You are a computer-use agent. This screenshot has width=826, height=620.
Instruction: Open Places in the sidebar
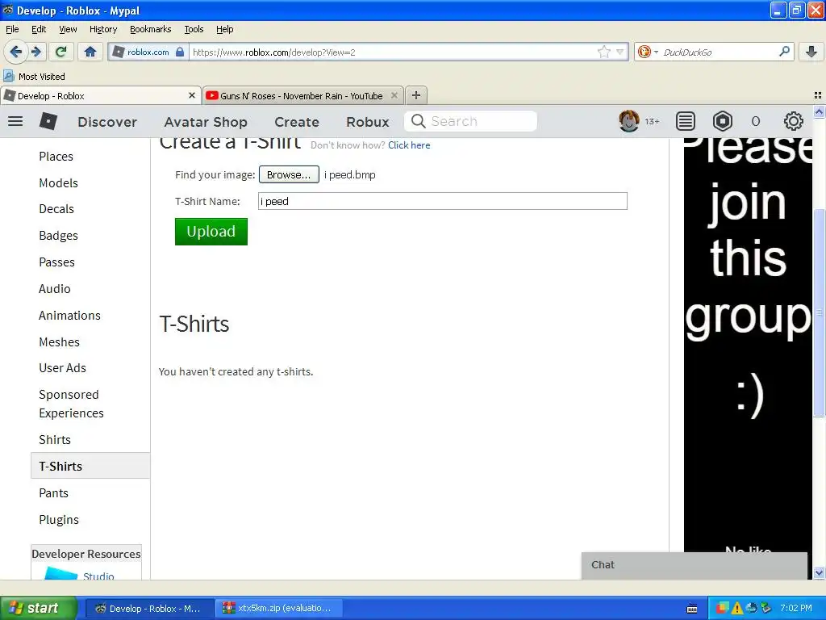(x=56, y=157)
